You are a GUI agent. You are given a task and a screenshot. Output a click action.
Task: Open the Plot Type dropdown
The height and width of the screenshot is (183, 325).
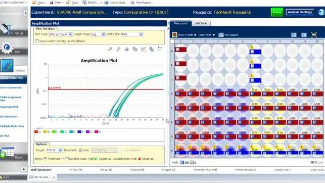[x=60, y=34]
